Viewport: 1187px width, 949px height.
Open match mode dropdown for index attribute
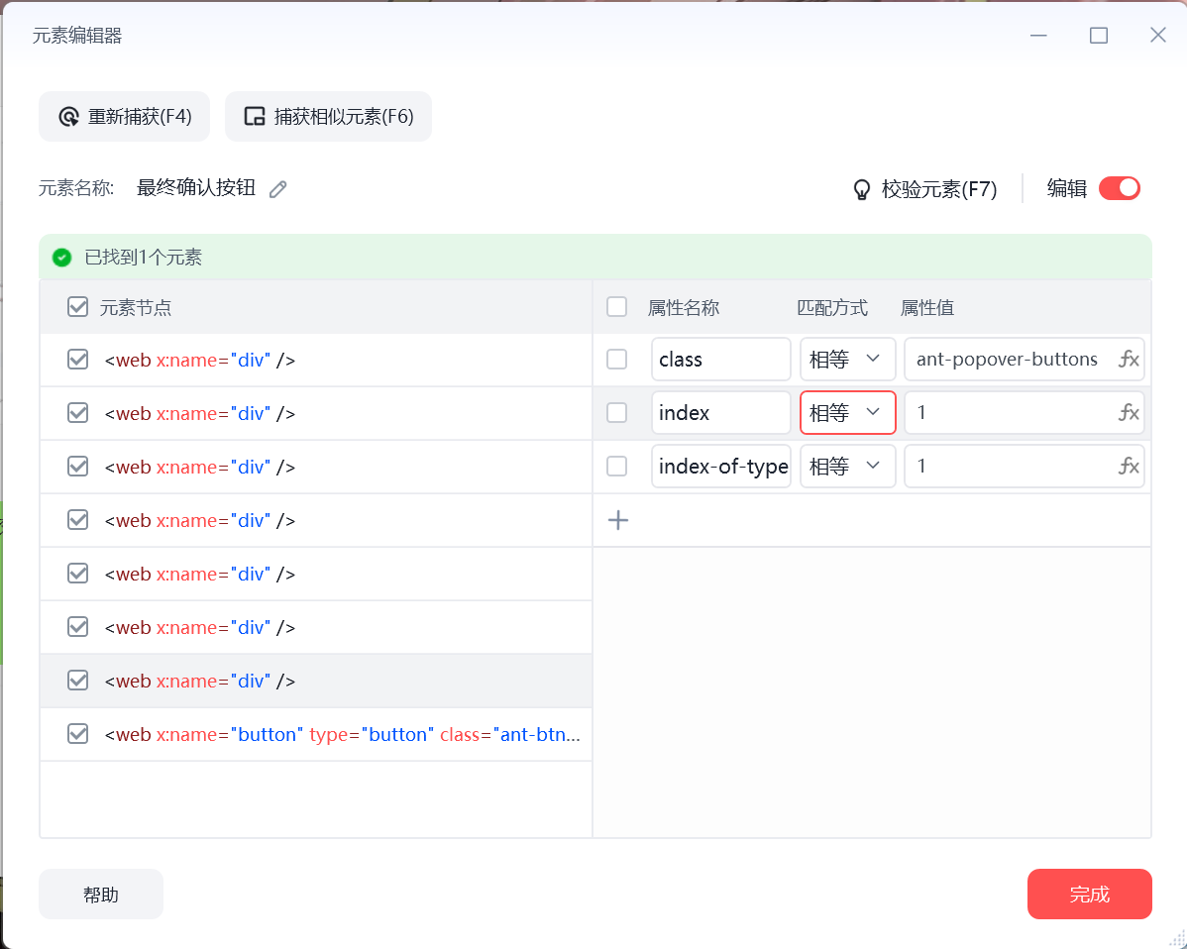click(846, 413)
